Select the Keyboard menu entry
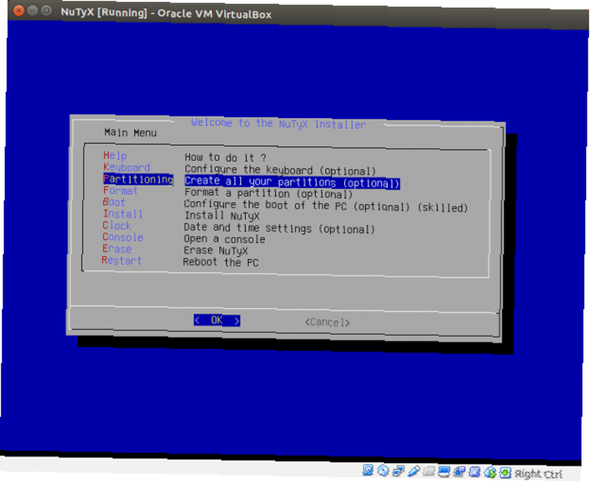The height and width of the screenshot is (483, 590). pos(126,167)
